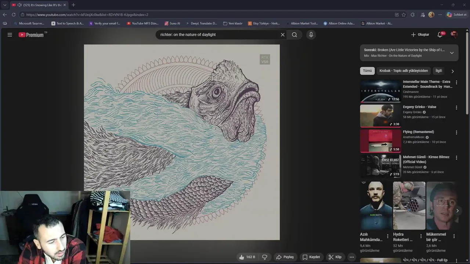470x264 pixels.
Task: Click the video player album artwork
Action: (x=182, y=142)
